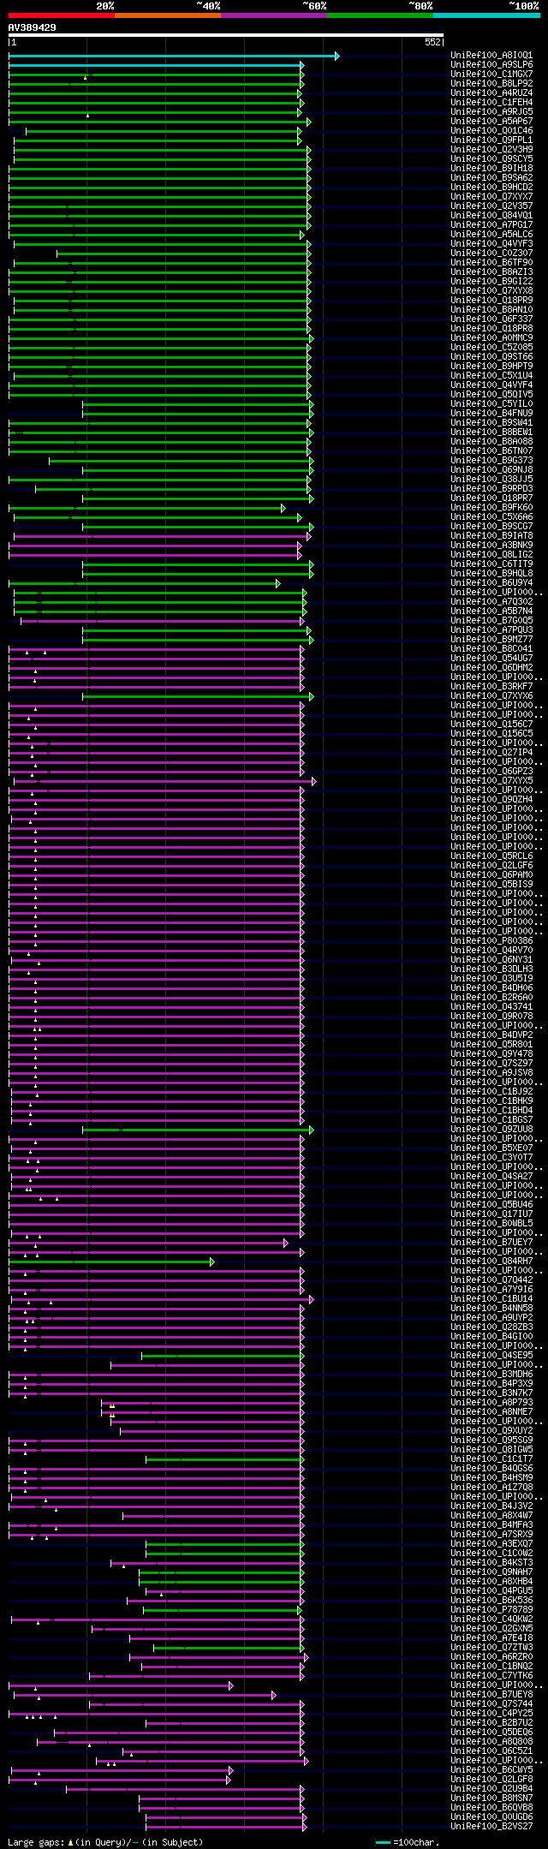
Task: Click the red 20% identity legend segment
Action: point(61,15)
